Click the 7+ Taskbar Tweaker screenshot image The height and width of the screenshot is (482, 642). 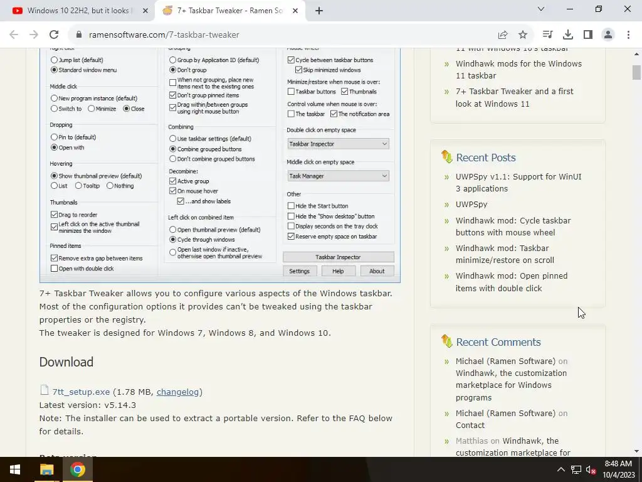point(220,165)
